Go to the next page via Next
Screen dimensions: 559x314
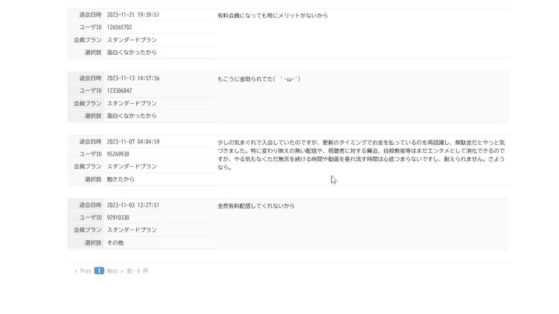115,271
